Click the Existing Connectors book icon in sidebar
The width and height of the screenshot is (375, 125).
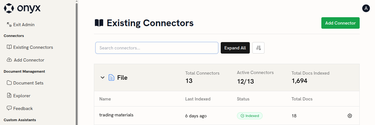coord(9,47)
